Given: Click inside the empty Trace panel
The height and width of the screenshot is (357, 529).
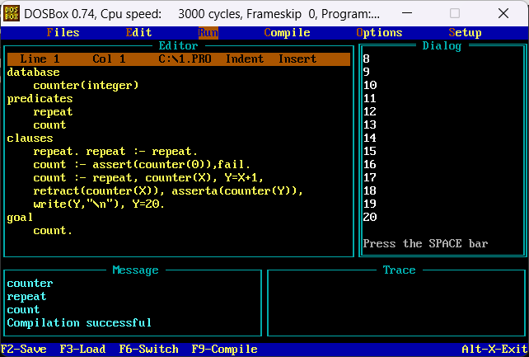Looking at the screenshot, I should click(x=396, y=303).
